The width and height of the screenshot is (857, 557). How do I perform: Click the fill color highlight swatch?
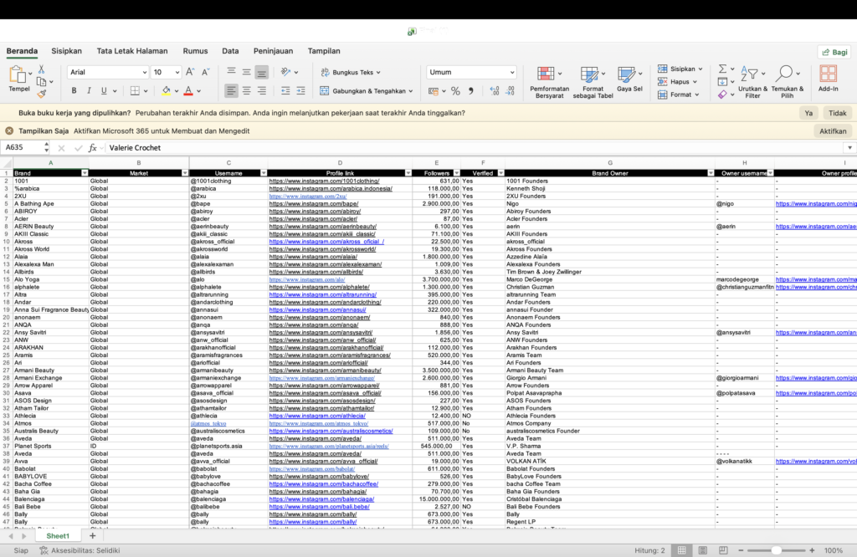[167, 90]
